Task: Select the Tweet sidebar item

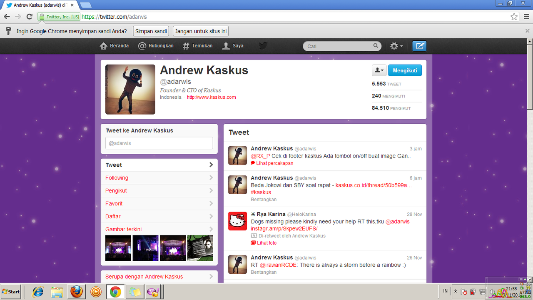Action: [159, 165]
